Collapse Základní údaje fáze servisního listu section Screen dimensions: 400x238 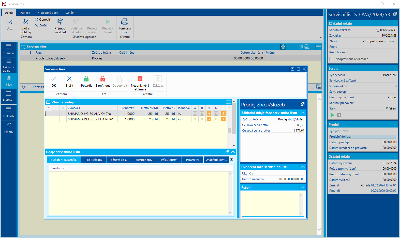(303, 113)
